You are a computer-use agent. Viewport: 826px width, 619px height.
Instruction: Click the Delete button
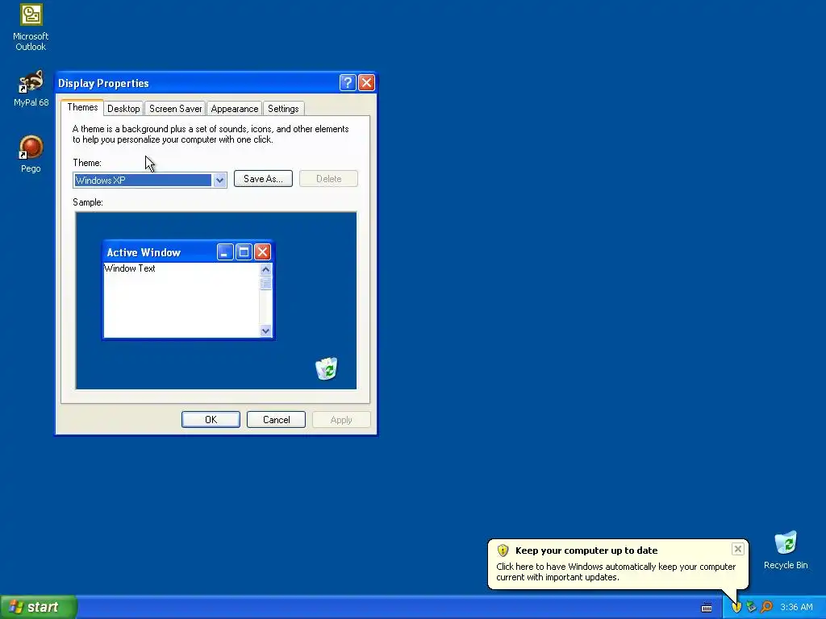pos(329,178)
